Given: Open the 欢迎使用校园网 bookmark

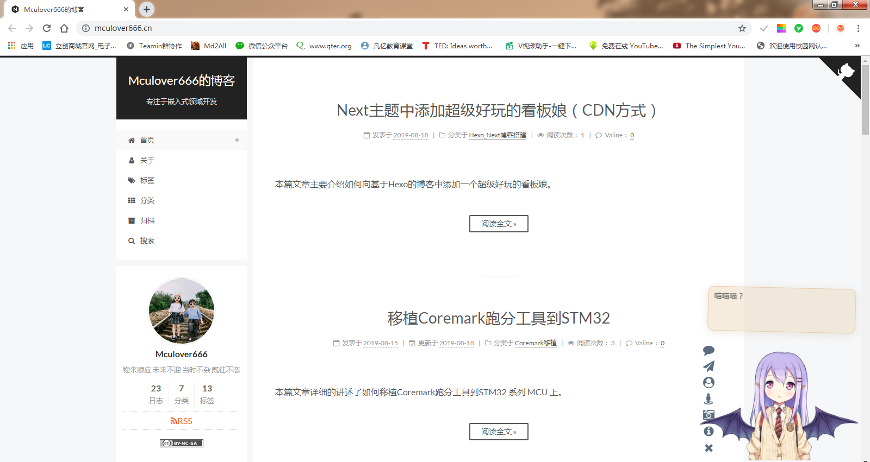Looking at the screenshot, I should [792, 46].
